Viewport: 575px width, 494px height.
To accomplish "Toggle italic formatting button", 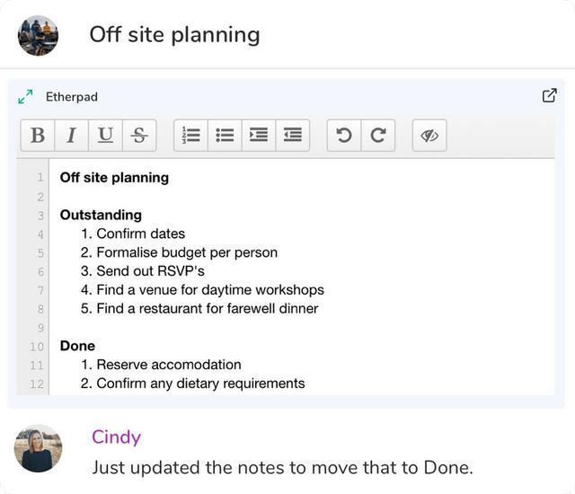I will 71,135.
